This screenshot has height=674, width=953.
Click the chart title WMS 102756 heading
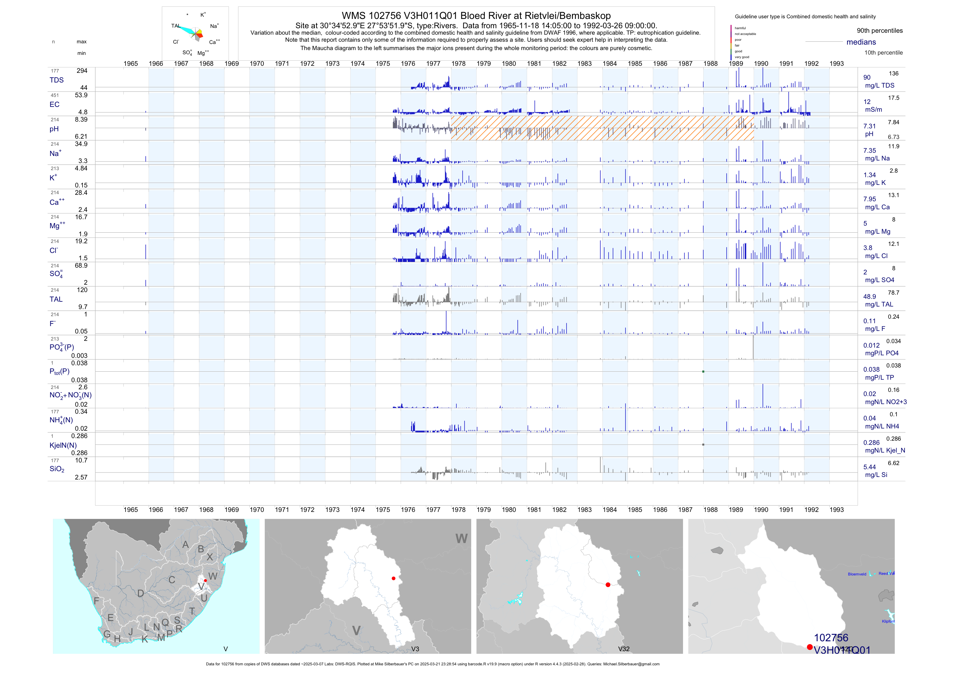476,16
